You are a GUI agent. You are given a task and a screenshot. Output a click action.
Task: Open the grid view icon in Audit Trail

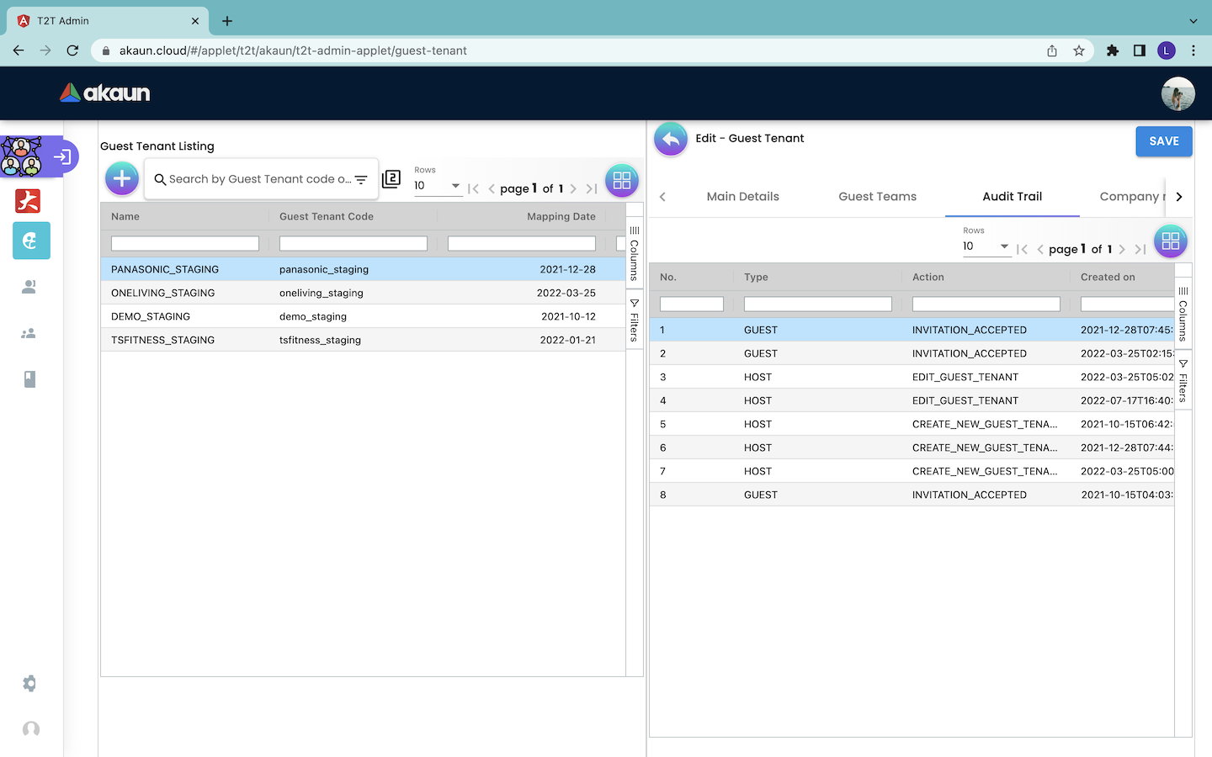point(1170,241)
